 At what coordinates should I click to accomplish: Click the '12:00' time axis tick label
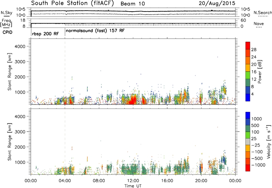click(x=133, y=181)
